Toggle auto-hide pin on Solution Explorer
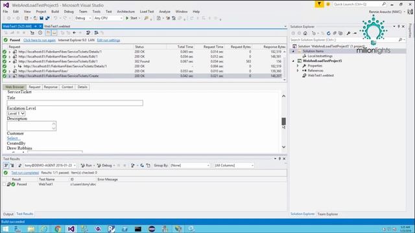Viewport: 415px width, 233px height. coord(399,27)
